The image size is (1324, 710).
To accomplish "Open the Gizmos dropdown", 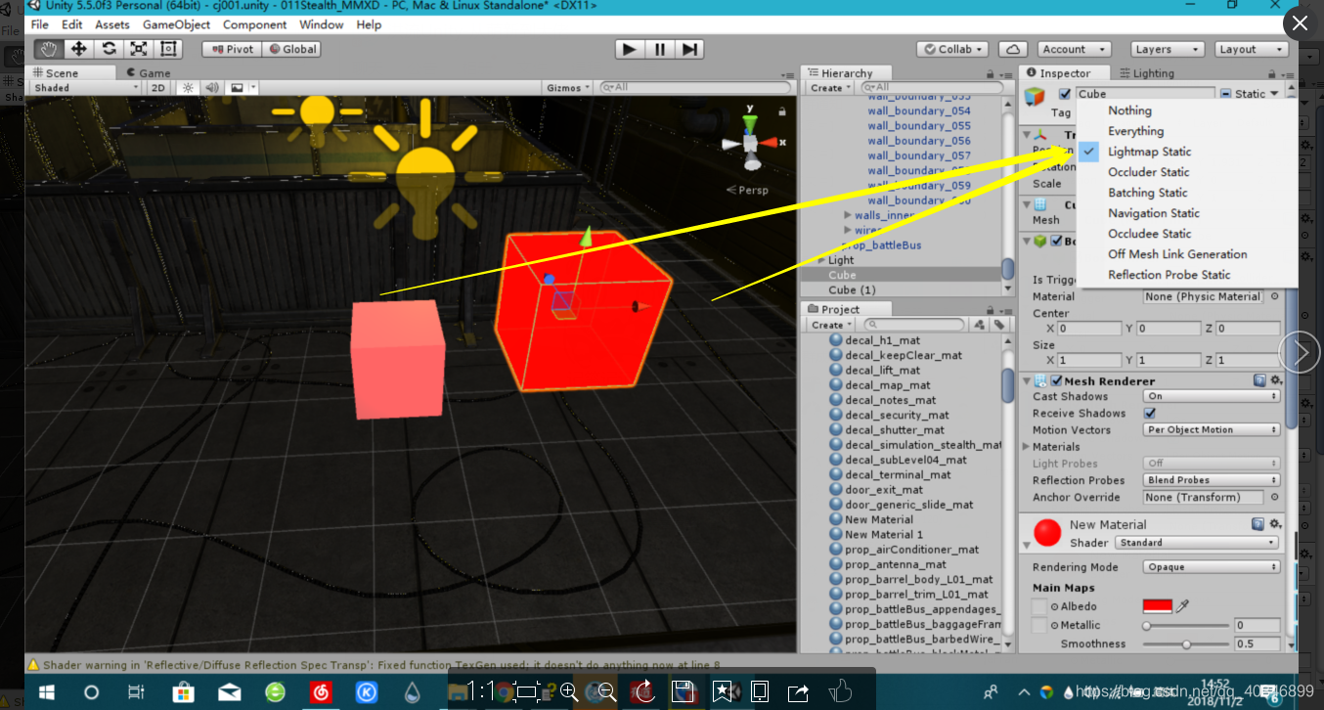I will coord(568,87).
